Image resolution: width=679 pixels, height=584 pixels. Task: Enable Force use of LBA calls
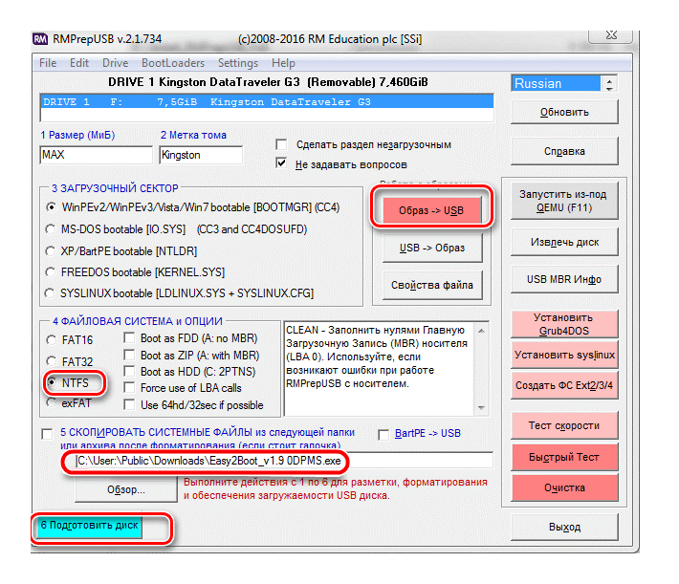129,387
